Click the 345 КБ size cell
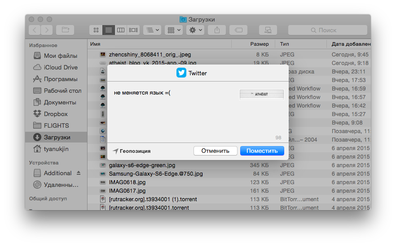Viewport: 396px width, 246px height. [259, 165]
